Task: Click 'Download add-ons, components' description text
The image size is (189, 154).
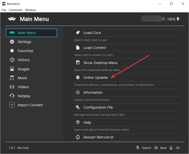Action: point(114,85)
